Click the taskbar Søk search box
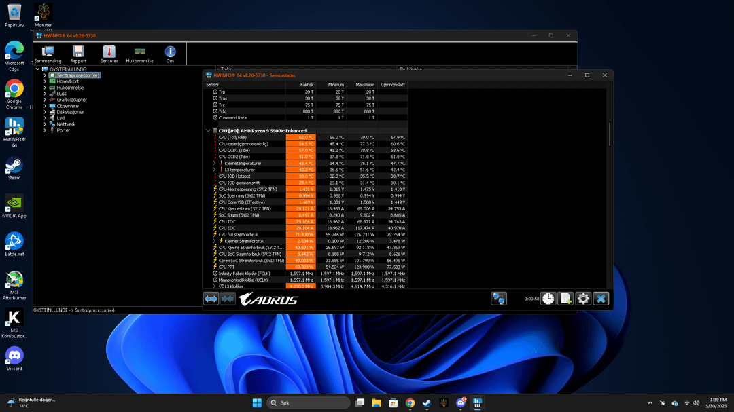Viewport: 734px width, 412px height. tap(309, 402)
